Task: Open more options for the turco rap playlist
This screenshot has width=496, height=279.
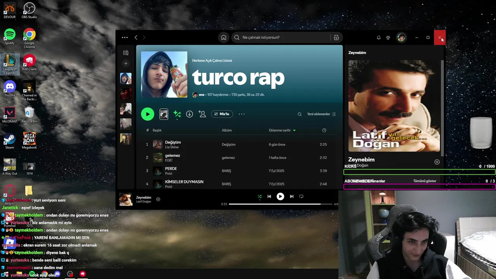Action: click(x=241, y=114)
